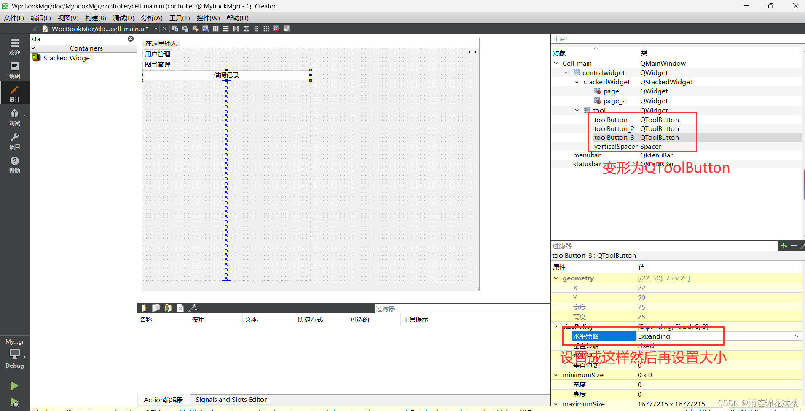Apply Lay Out Vertically in Splitter
Viewport: 805px width, 411px height.
tap(246, 29)
